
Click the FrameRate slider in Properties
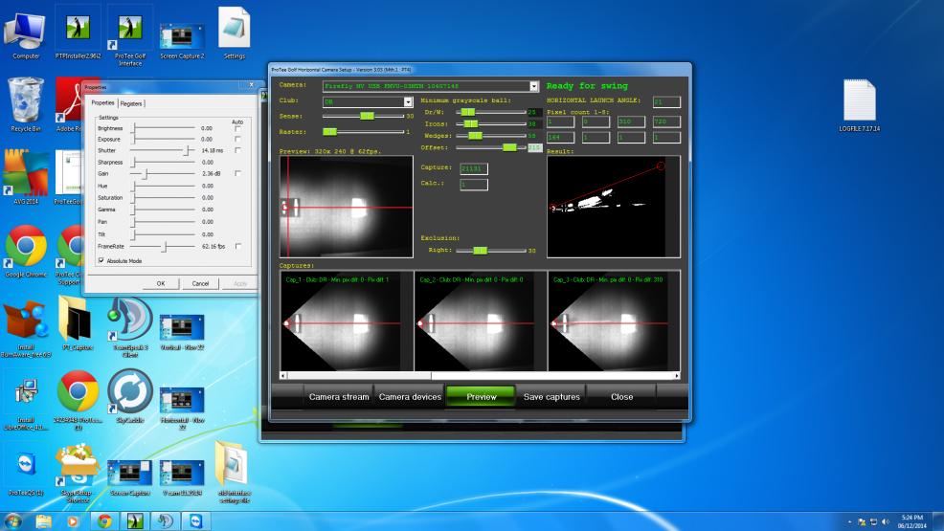click(164, 247)
